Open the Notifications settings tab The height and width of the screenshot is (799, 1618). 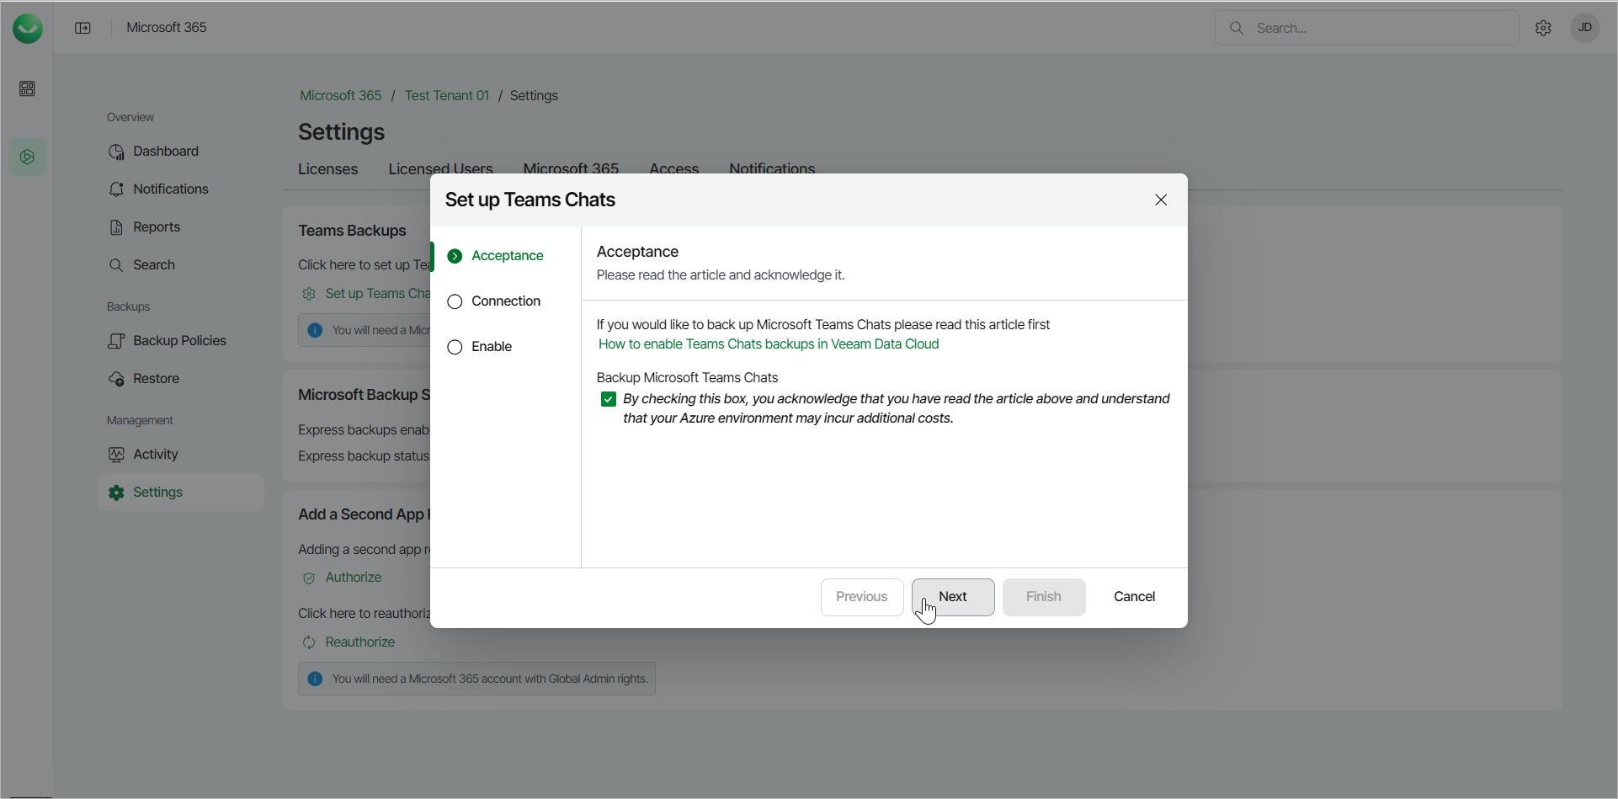tap(771, 168)
